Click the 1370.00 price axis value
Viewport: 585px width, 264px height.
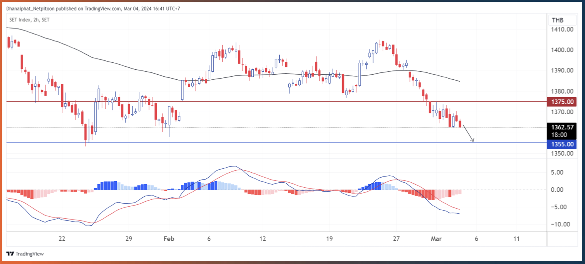point(562,112)
